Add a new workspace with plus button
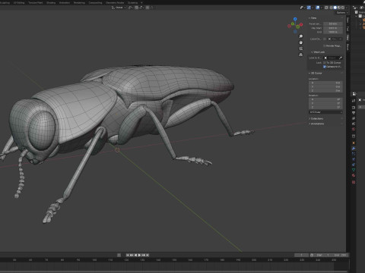365x273 pixels. (141, 2)
